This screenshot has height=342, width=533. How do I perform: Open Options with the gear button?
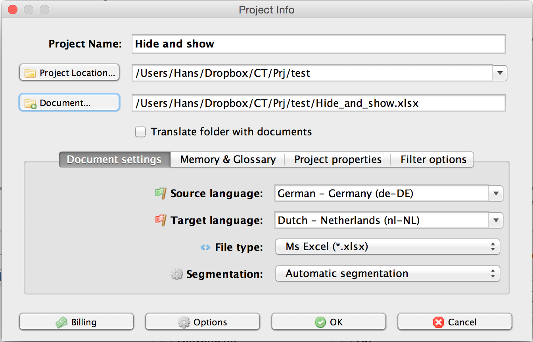click(x=203, y=322)
